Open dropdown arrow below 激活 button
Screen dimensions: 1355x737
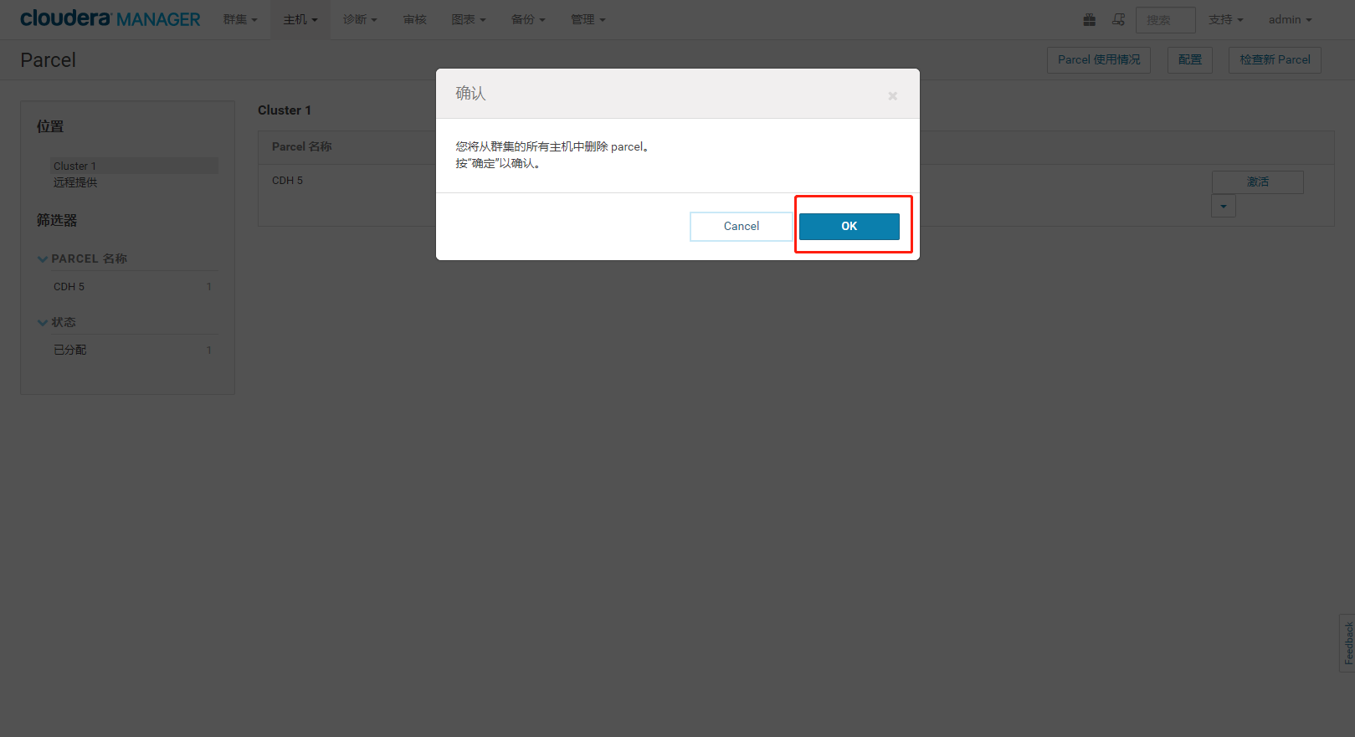click(1223, 206)
